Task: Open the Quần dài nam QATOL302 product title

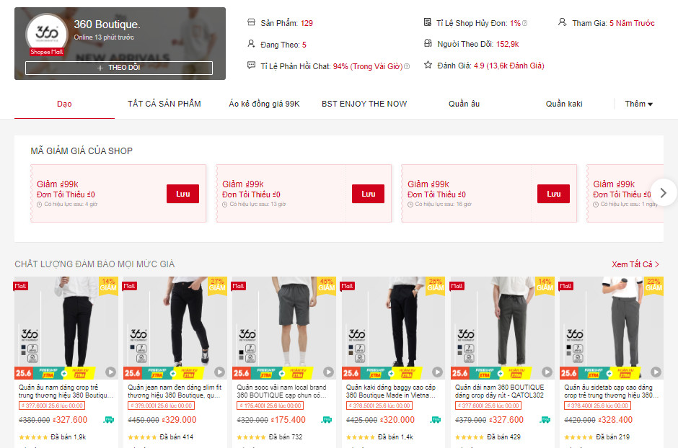Action: tap(500, 392)
